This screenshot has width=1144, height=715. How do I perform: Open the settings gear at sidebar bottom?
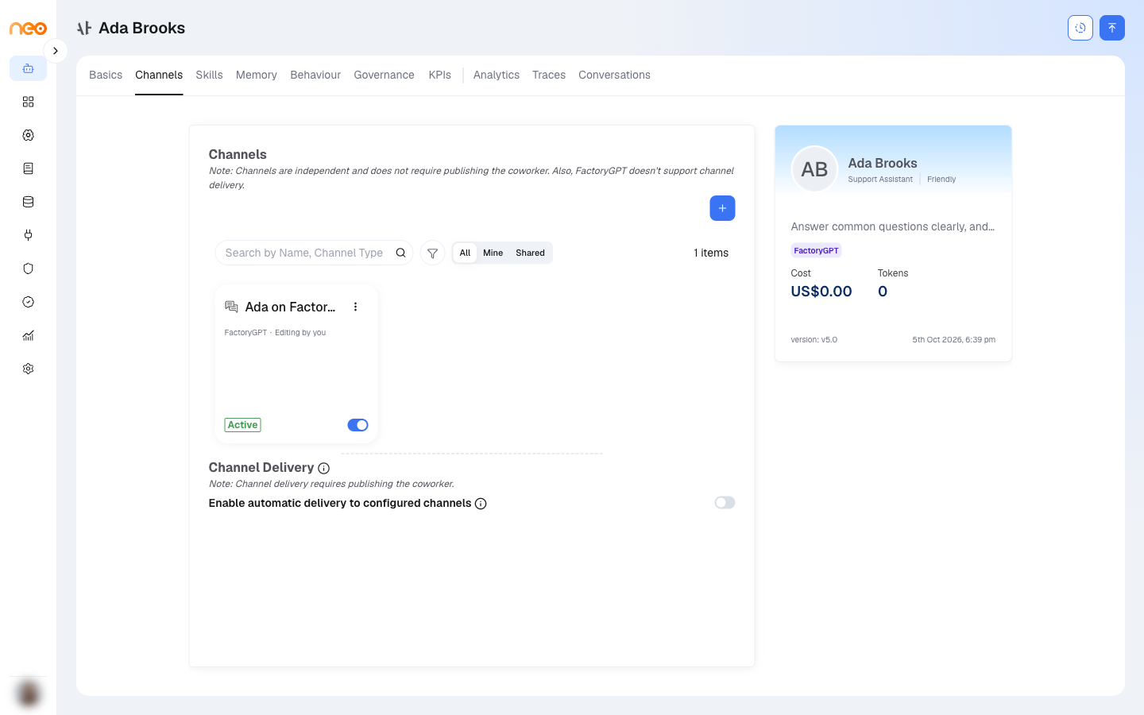(28, 369)
